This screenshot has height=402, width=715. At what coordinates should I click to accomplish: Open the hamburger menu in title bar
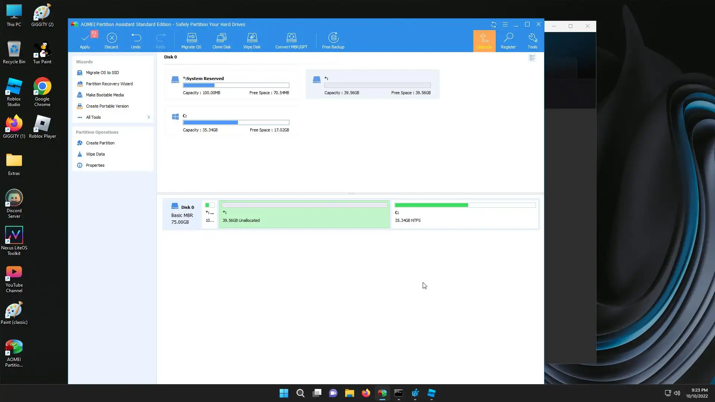coord(505,25)
